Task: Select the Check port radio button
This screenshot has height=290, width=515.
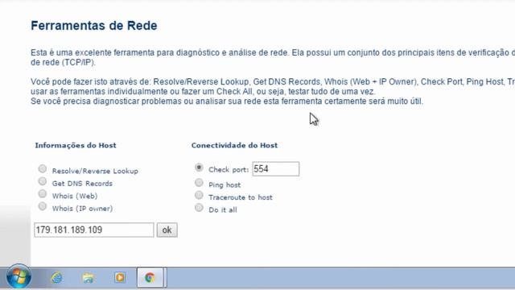Action: [199, 168]
